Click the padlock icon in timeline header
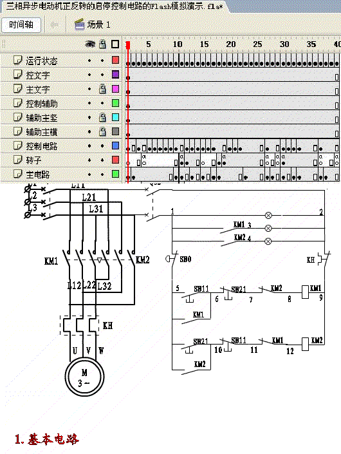This screenshot has height=454, width=341. click(102, 44)
